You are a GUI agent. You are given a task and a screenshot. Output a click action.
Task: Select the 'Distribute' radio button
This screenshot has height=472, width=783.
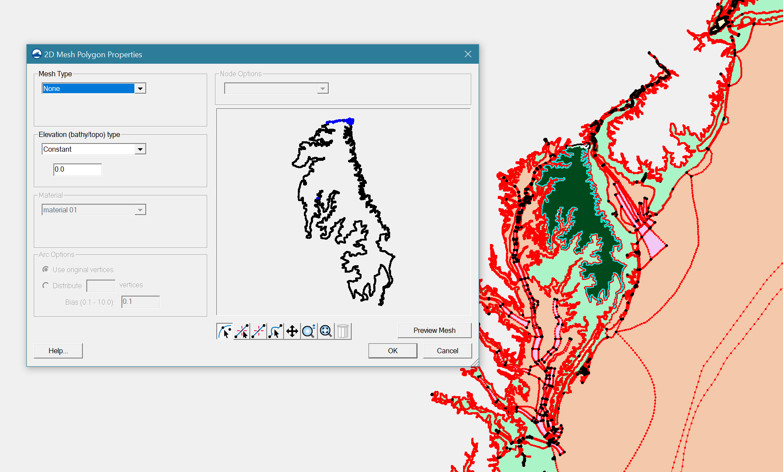(46, 286)
